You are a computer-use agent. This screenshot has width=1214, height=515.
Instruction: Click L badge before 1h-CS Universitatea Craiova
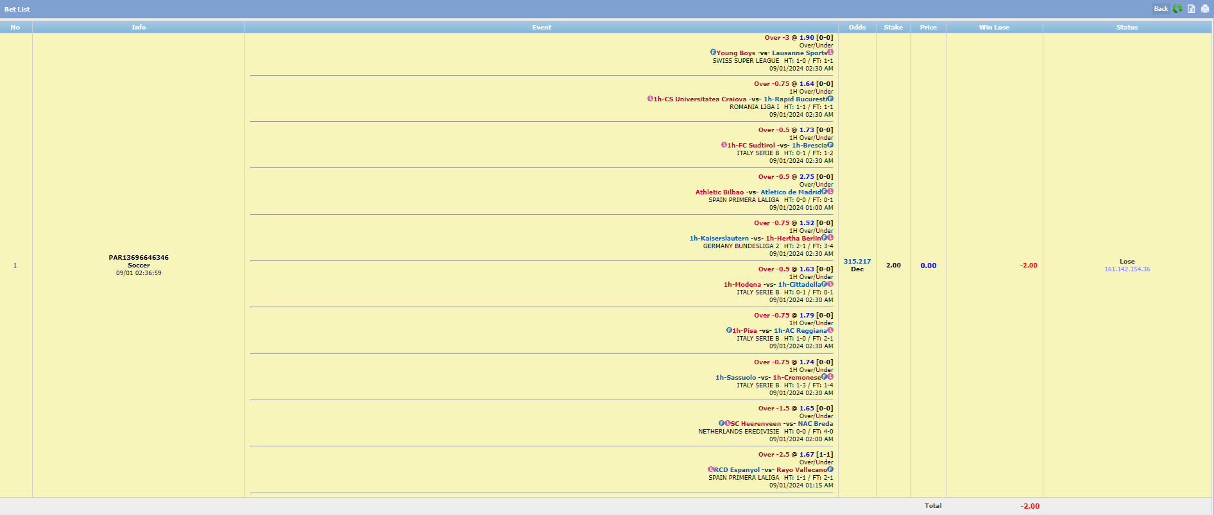(650, 99)
